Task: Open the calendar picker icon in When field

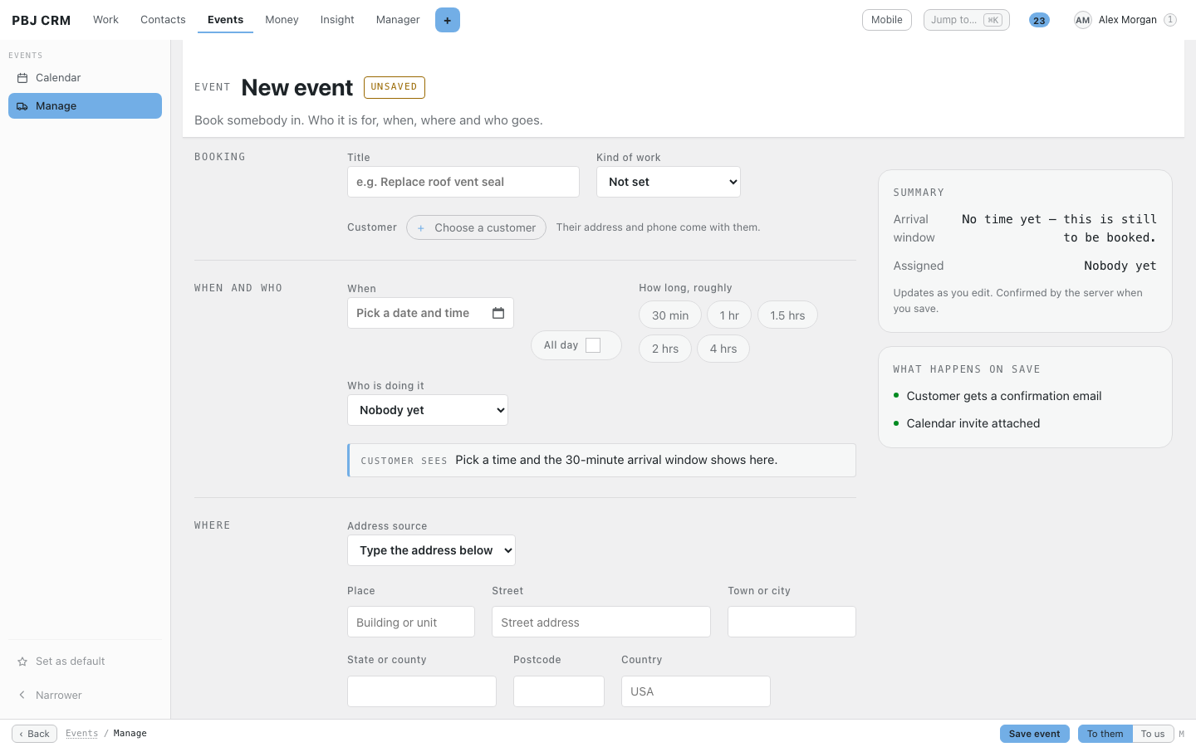Action: tap(498, 313)
